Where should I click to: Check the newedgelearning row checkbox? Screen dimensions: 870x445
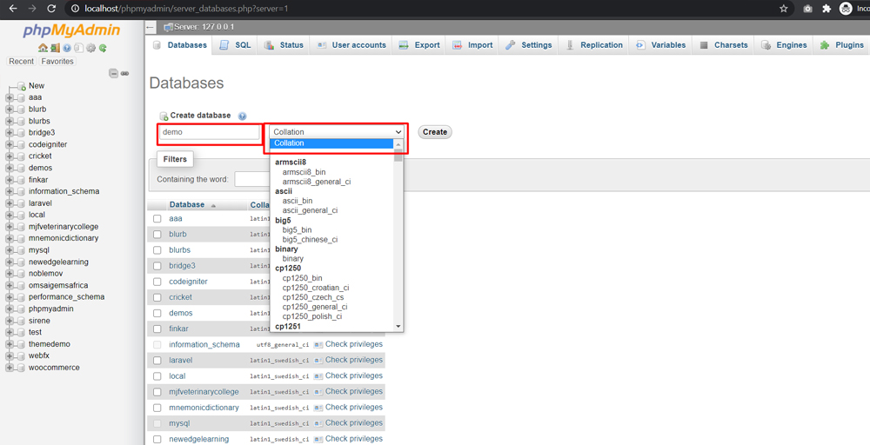tap(157, 440)
